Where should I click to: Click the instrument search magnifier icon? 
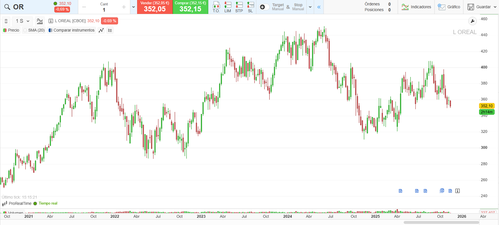[x=7, y=7]
